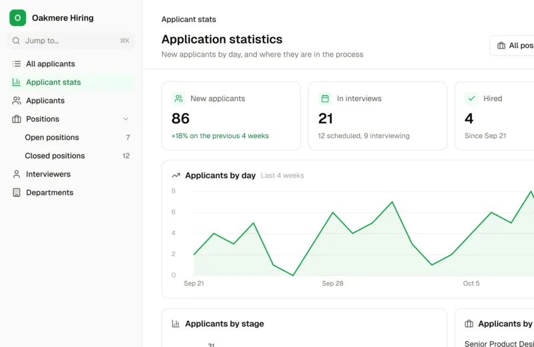This screenshot has width=534, height=347.
Task: Click the Positions briefcase icon
Action: (16, 119)
